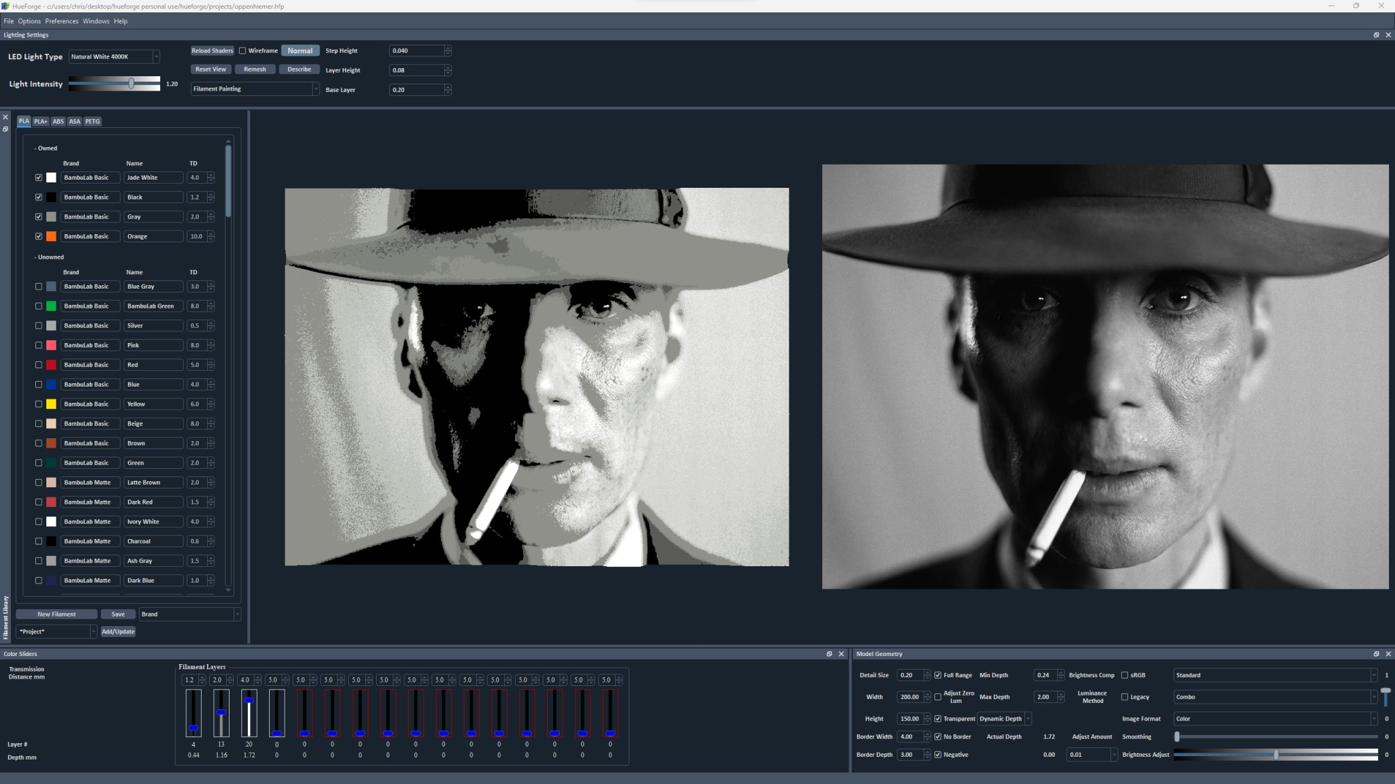Open the LED Light Type dropdown

tap(114, 56)
